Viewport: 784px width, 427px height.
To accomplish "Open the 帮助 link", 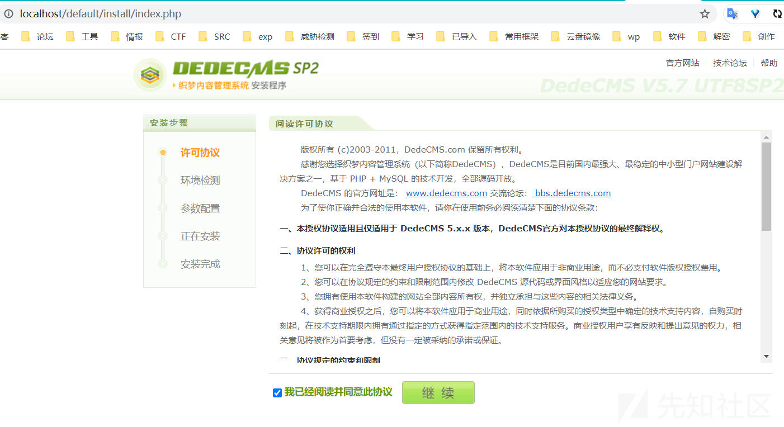I will 769,63.
